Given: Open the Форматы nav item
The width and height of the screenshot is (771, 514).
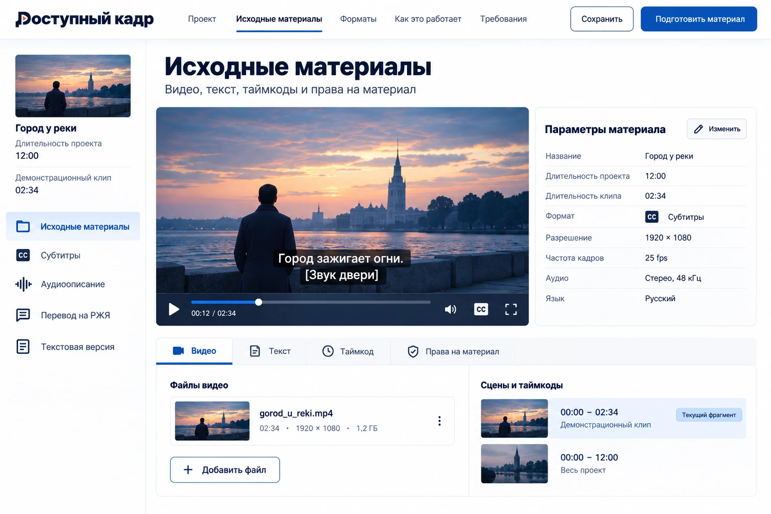Looking at the screenshot, I should (x=358, y=19).
